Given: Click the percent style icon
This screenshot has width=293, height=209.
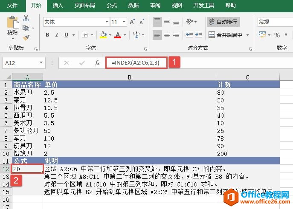Looking at the screenshot, I should click(x=277, y=35).
